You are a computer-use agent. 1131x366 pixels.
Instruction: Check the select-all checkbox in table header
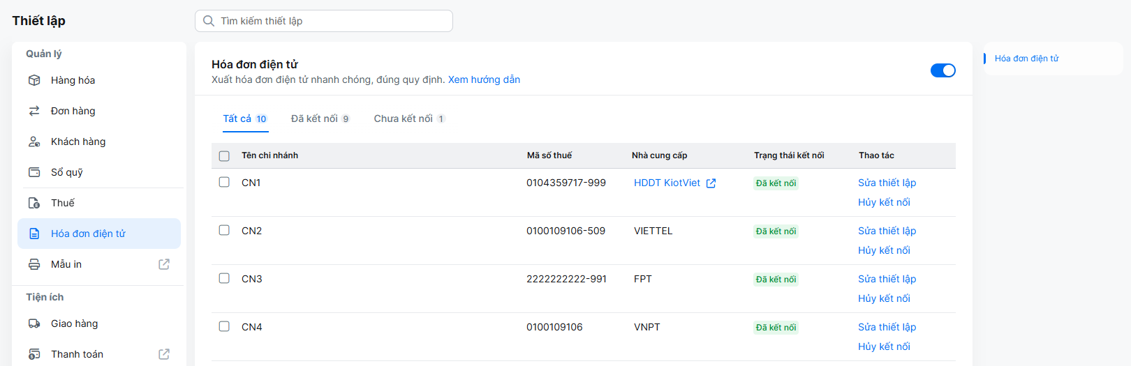[224, 156]
